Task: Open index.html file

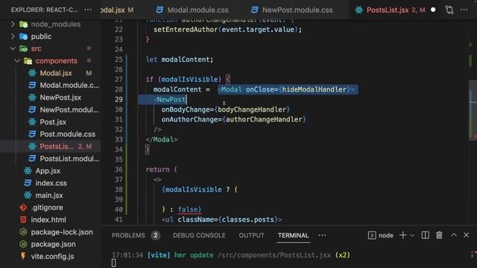Action: tap(48, 220)
